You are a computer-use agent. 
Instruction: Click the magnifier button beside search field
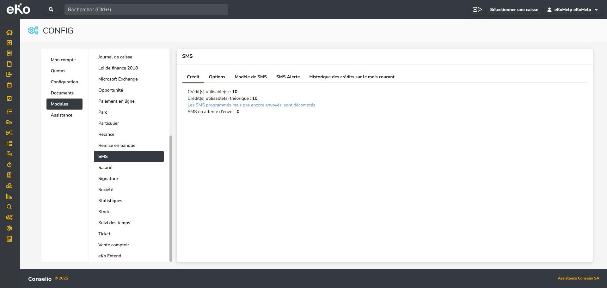tap(51, 9)
